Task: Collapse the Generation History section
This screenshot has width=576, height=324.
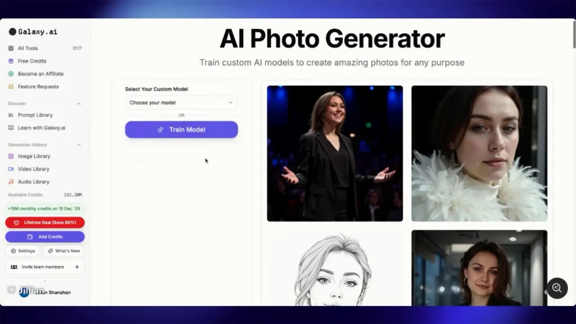Action: (x=79, y=145)
